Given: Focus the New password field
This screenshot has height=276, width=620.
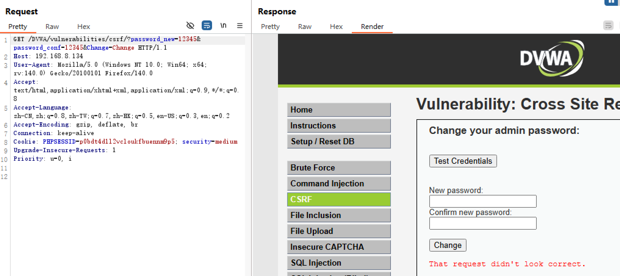Looking at the screenshot, I should point(483,201).
